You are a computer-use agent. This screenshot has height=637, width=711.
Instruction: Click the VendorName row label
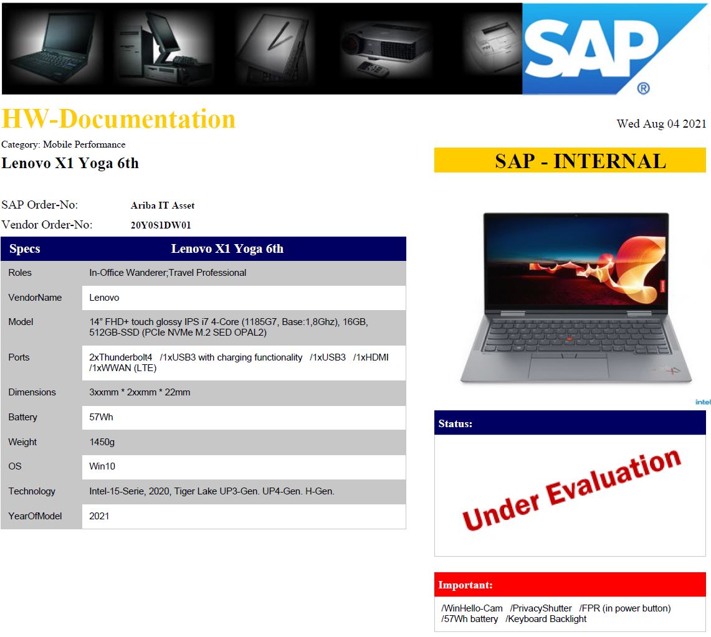[35, 298]
